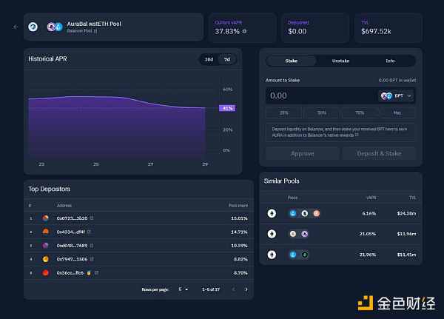Viewport: 444px width, 319px height.
Task: Click the info icon beside 37.83% vAPR
Action: [x=244, y=31]
